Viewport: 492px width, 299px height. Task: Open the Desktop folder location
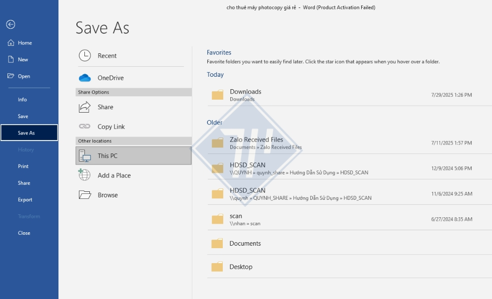[x=241, y=267]
